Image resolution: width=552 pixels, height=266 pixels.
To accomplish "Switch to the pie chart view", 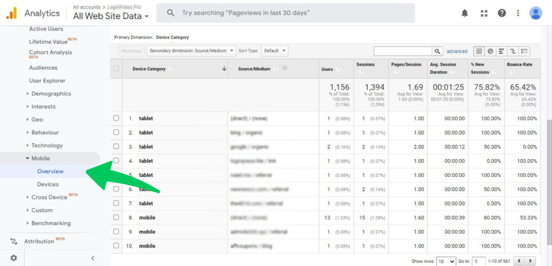I will (x=490, y=51).
